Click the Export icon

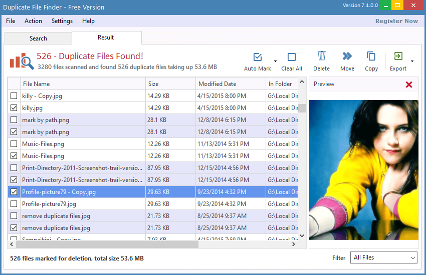pos(398,56)
